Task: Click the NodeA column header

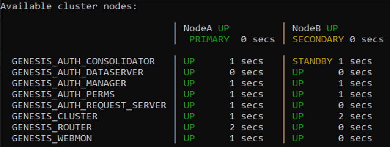Action: (198, 28)
